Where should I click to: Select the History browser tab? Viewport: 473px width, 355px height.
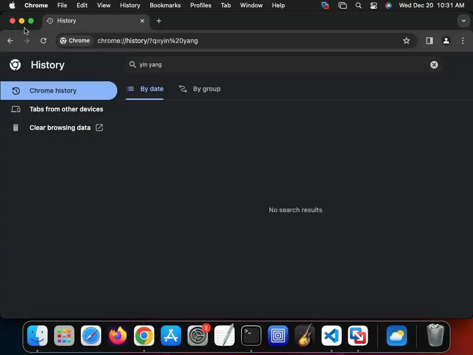pos(95,21)
